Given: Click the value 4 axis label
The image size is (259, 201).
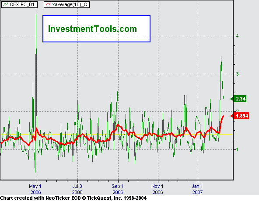Looking at the screenshot, I should pyautogui.click(x=238, y=36).
